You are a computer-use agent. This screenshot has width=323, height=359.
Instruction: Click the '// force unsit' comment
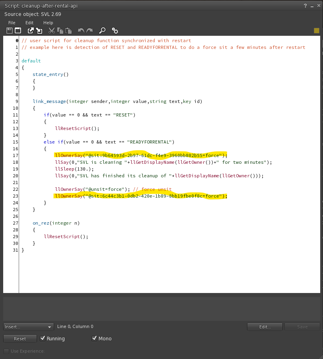[152, 189]
